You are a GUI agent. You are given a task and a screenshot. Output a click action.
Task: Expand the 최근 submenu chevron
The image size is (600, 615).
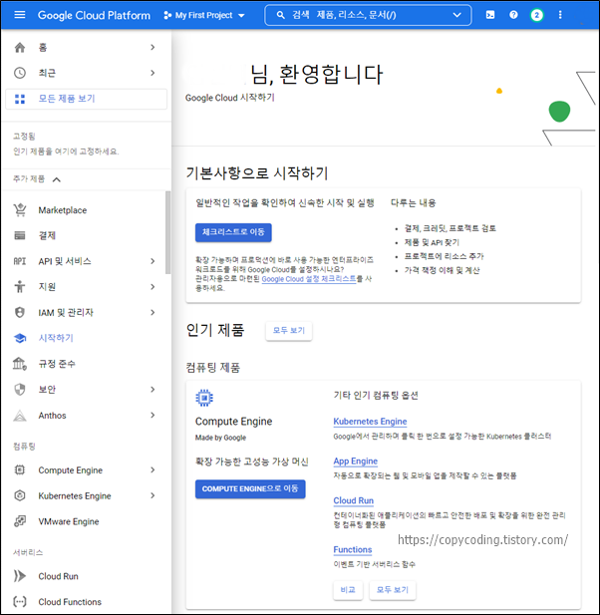coord(152,73)
